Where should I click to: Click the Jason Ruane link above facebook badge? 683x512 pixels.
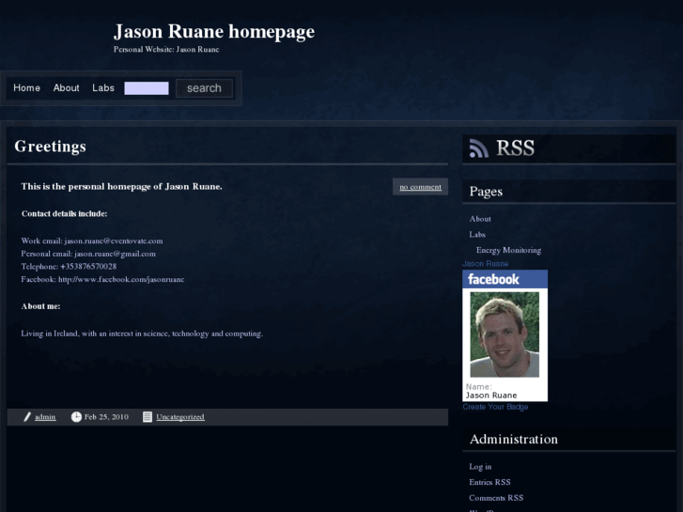(486, 264)
